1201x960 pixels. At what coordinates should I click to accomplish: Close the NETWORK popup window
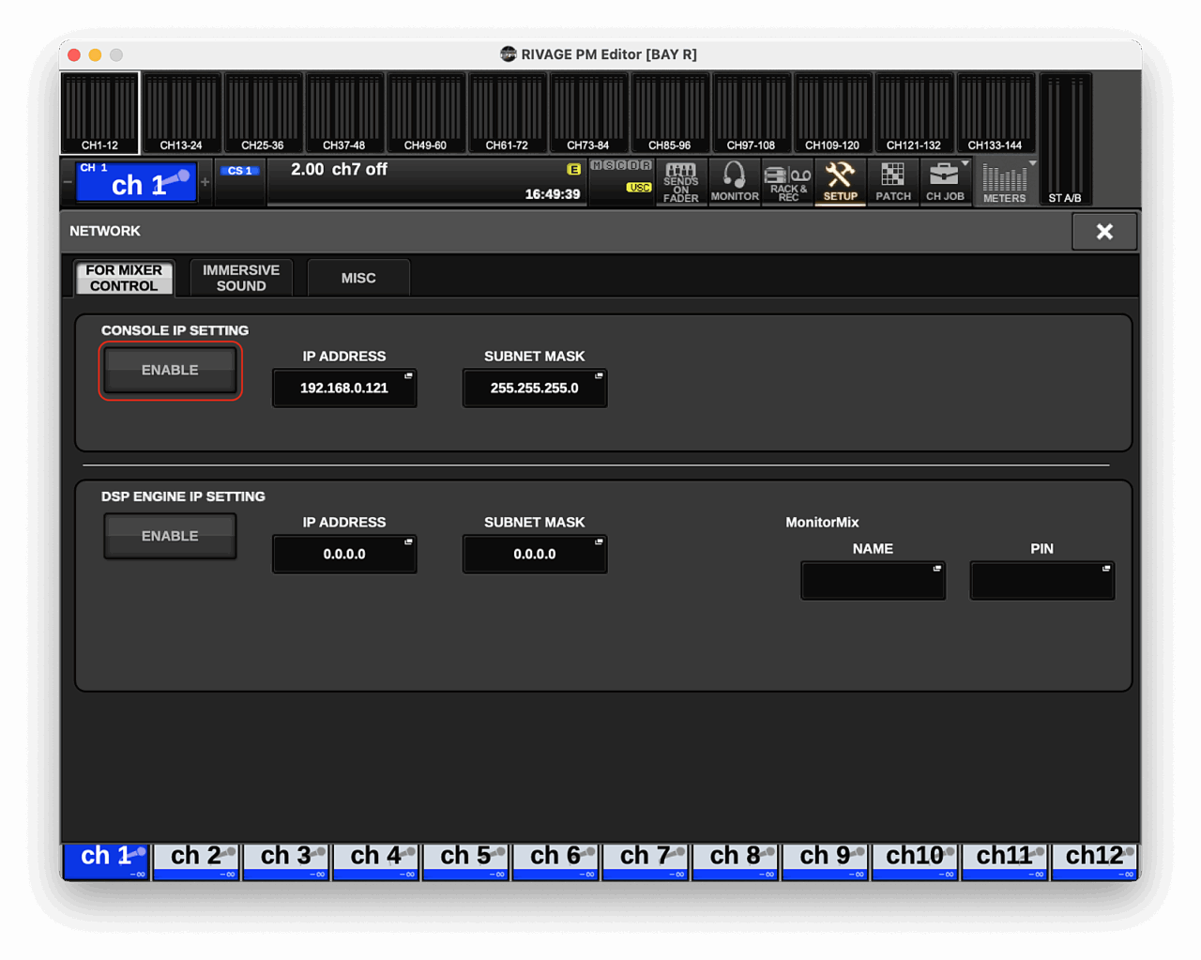[x=1104, y=231]
